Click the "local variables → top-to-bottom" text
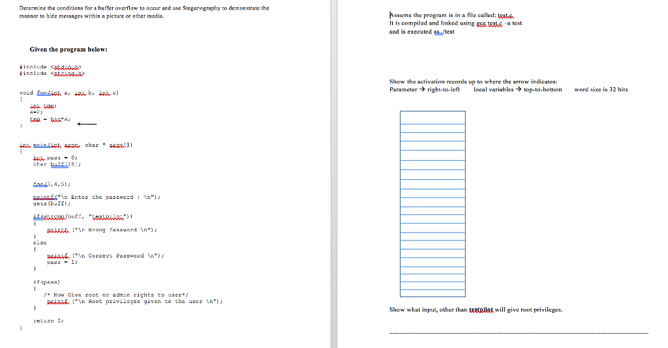 [x=517, y=89]
